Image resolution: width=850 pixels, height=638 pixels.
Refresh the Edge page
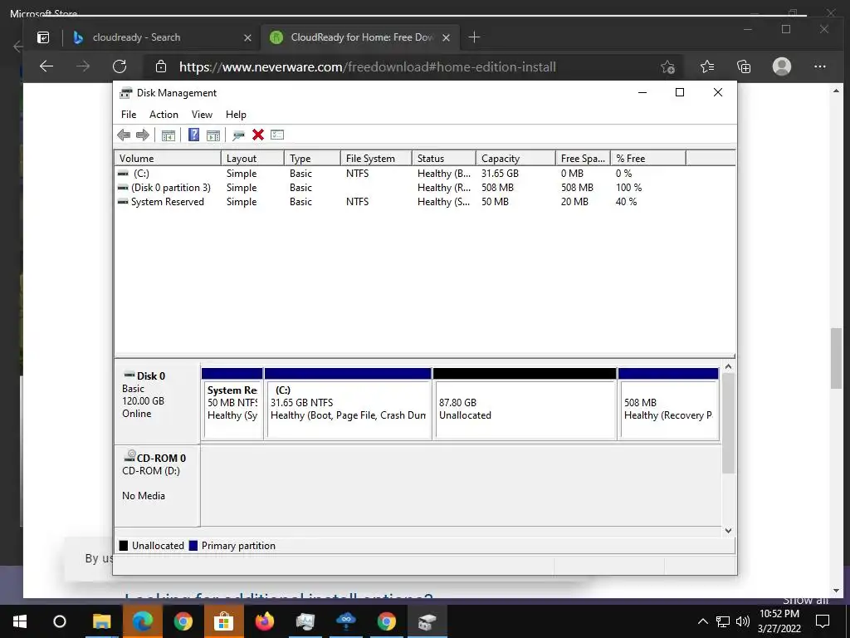coord(120,66)
